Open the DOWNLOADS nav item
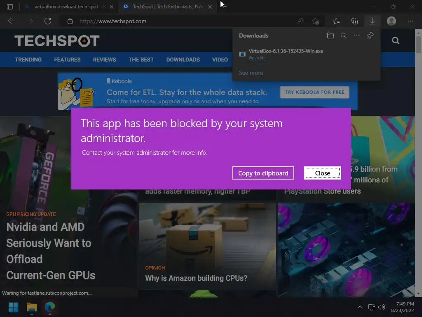Viewport: 422px width, 317px height. [x=183, y=59]
